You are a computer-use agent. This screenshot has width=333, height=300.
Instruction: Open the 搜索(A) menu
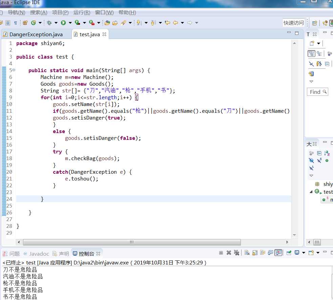pos(39,13)
